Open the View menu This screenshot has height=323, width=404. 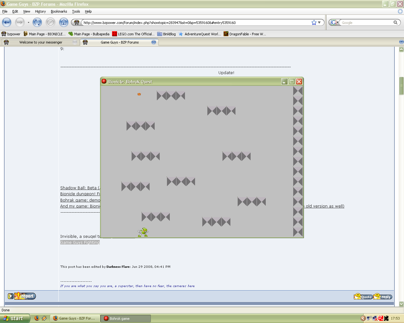point(27,11)
